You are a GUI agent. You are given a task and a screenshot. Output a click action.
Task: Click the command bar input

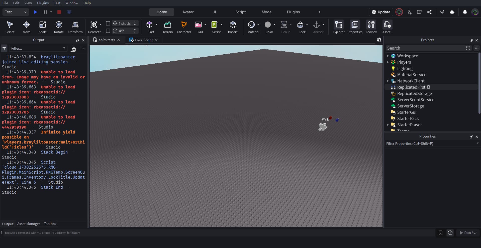tap(219, 233)
